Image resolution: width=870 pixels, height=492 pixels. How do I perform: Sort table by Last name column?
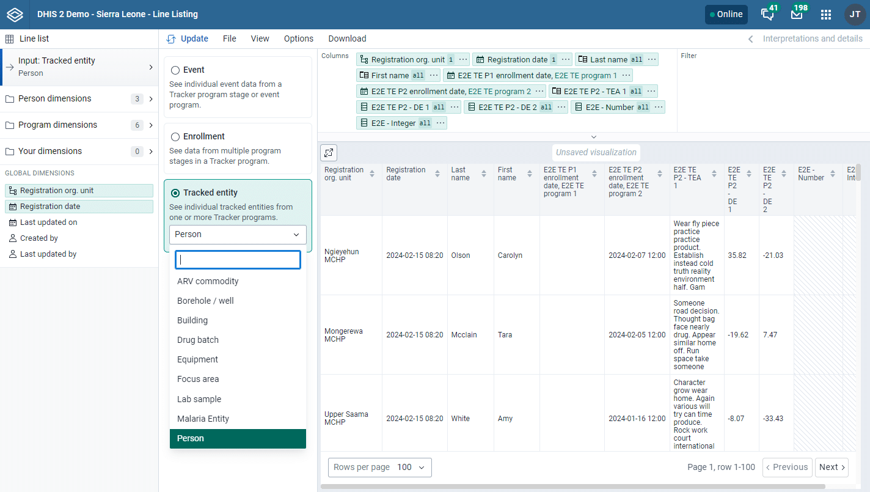[484, 174]
